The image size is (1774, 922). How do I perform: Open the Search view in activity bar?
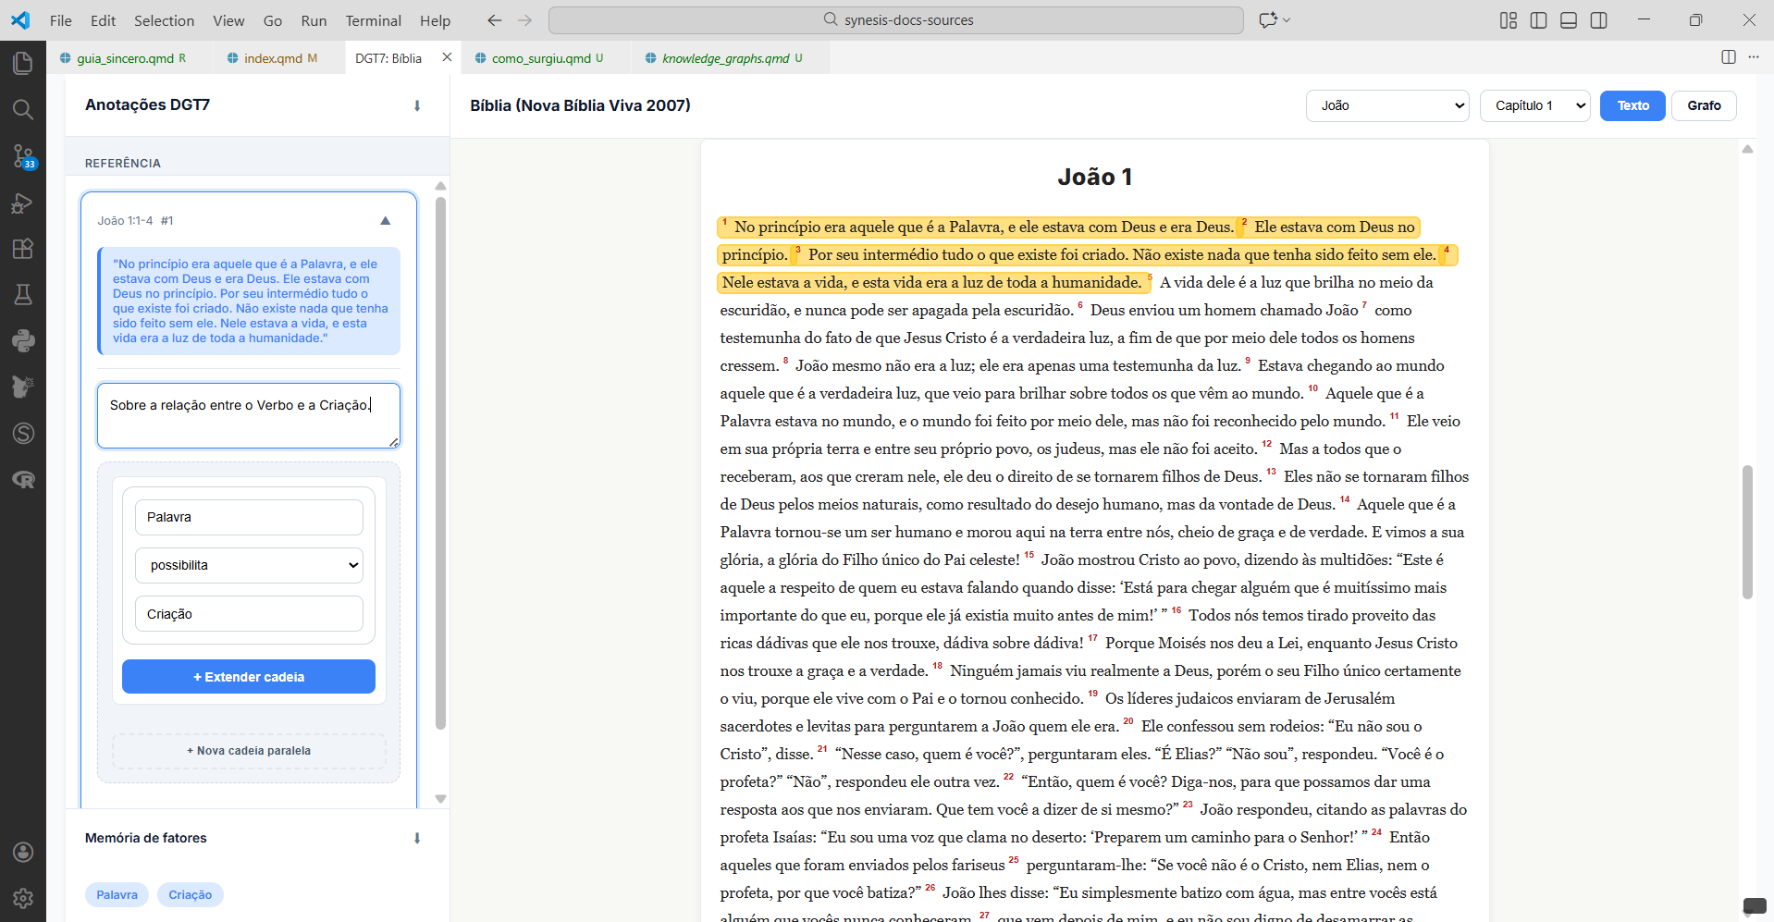point(23,109)
